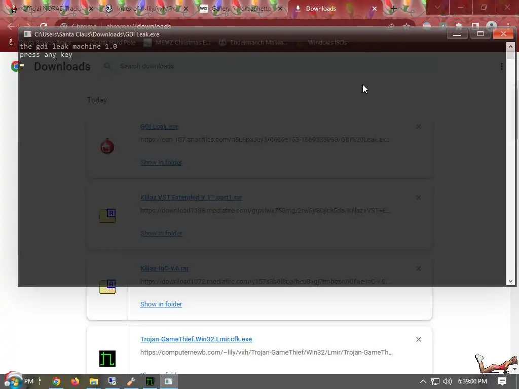Open the green waveform taskbar app
Screen dimensions: 519x389
click(150, 382)
